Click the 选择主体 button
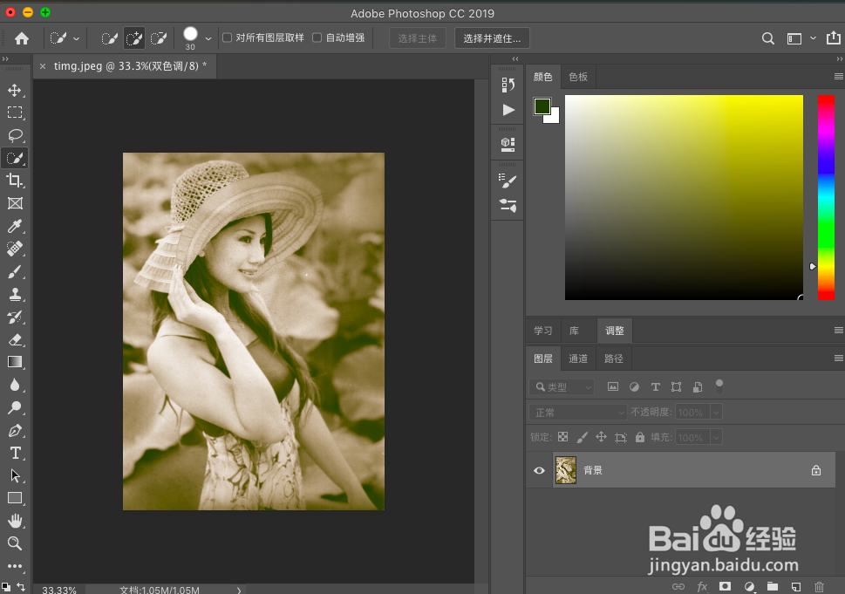 tap(418, 38)
